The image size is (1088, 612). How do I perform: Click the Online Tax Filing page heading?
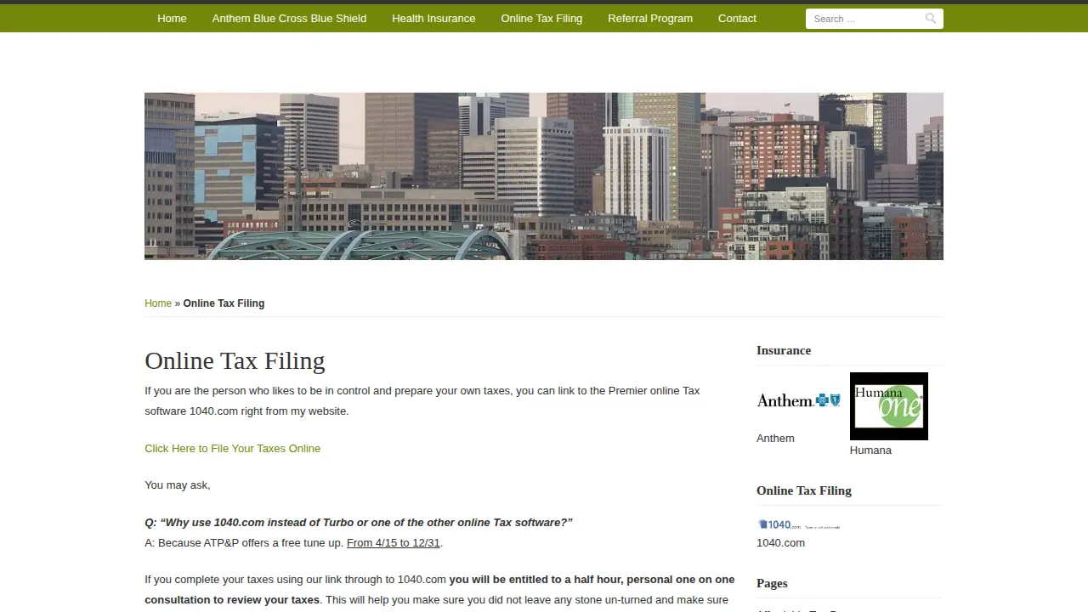[235, 360]
